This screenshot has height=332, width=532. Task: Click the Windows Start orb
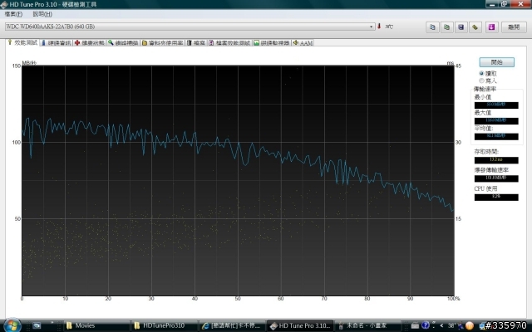[12, 325]
